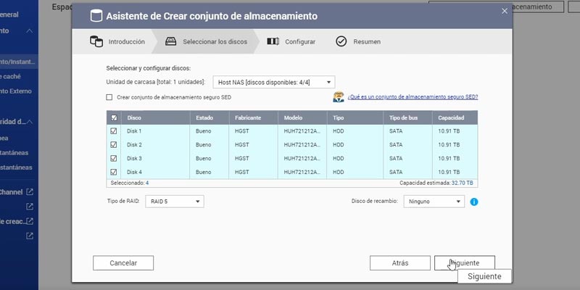The image size is (580, 290).
Task: Sort by the Tipo de bus column header
Action: [x=407, y=117]
